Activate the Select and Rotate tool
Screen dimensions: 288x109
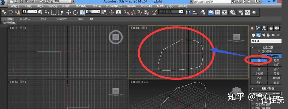(75, 12)
